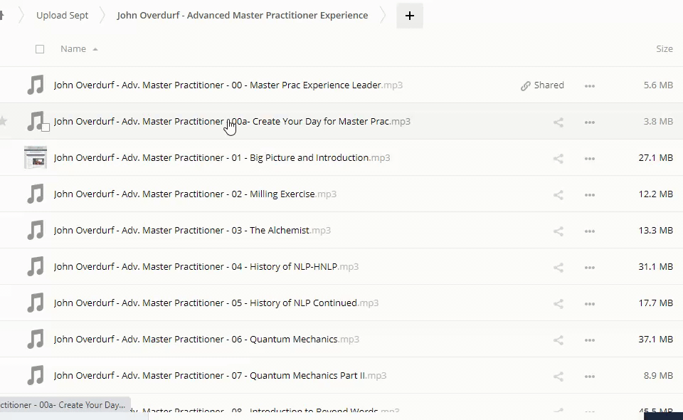Image resolution: width=683 pixels, height=420 pixels.
Task: Click share icon for 07 - Quantum Mechanics Part II
Action: 558,376
